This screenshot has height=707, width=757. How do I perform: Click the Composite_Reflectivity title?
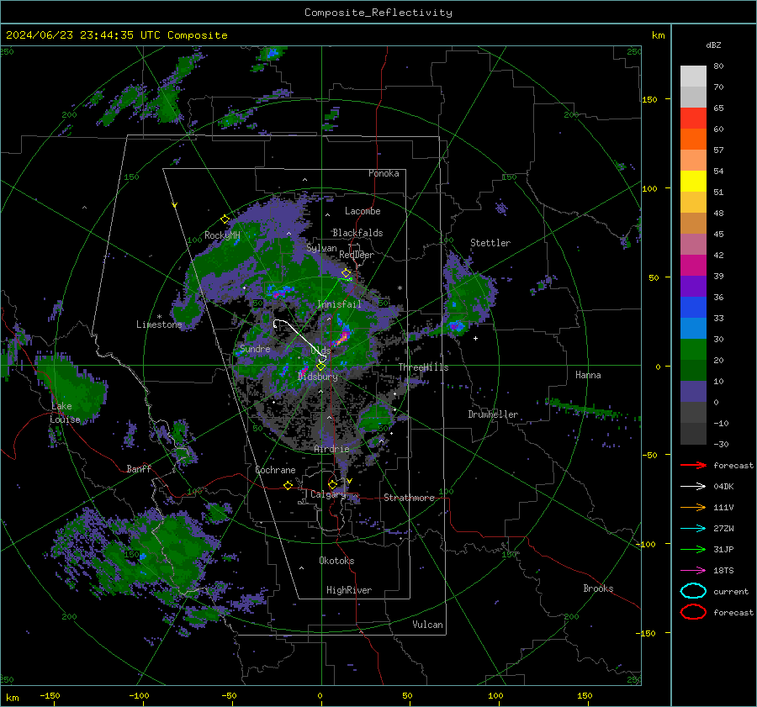coord(378,13)
